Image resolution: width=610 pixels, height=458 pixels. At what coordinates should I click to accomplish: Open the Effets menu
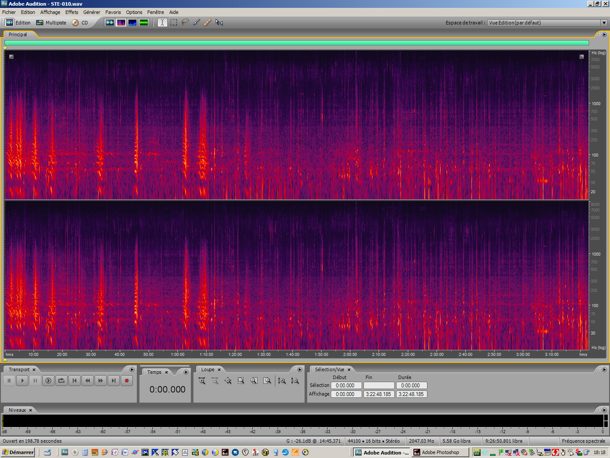(71, 12)
